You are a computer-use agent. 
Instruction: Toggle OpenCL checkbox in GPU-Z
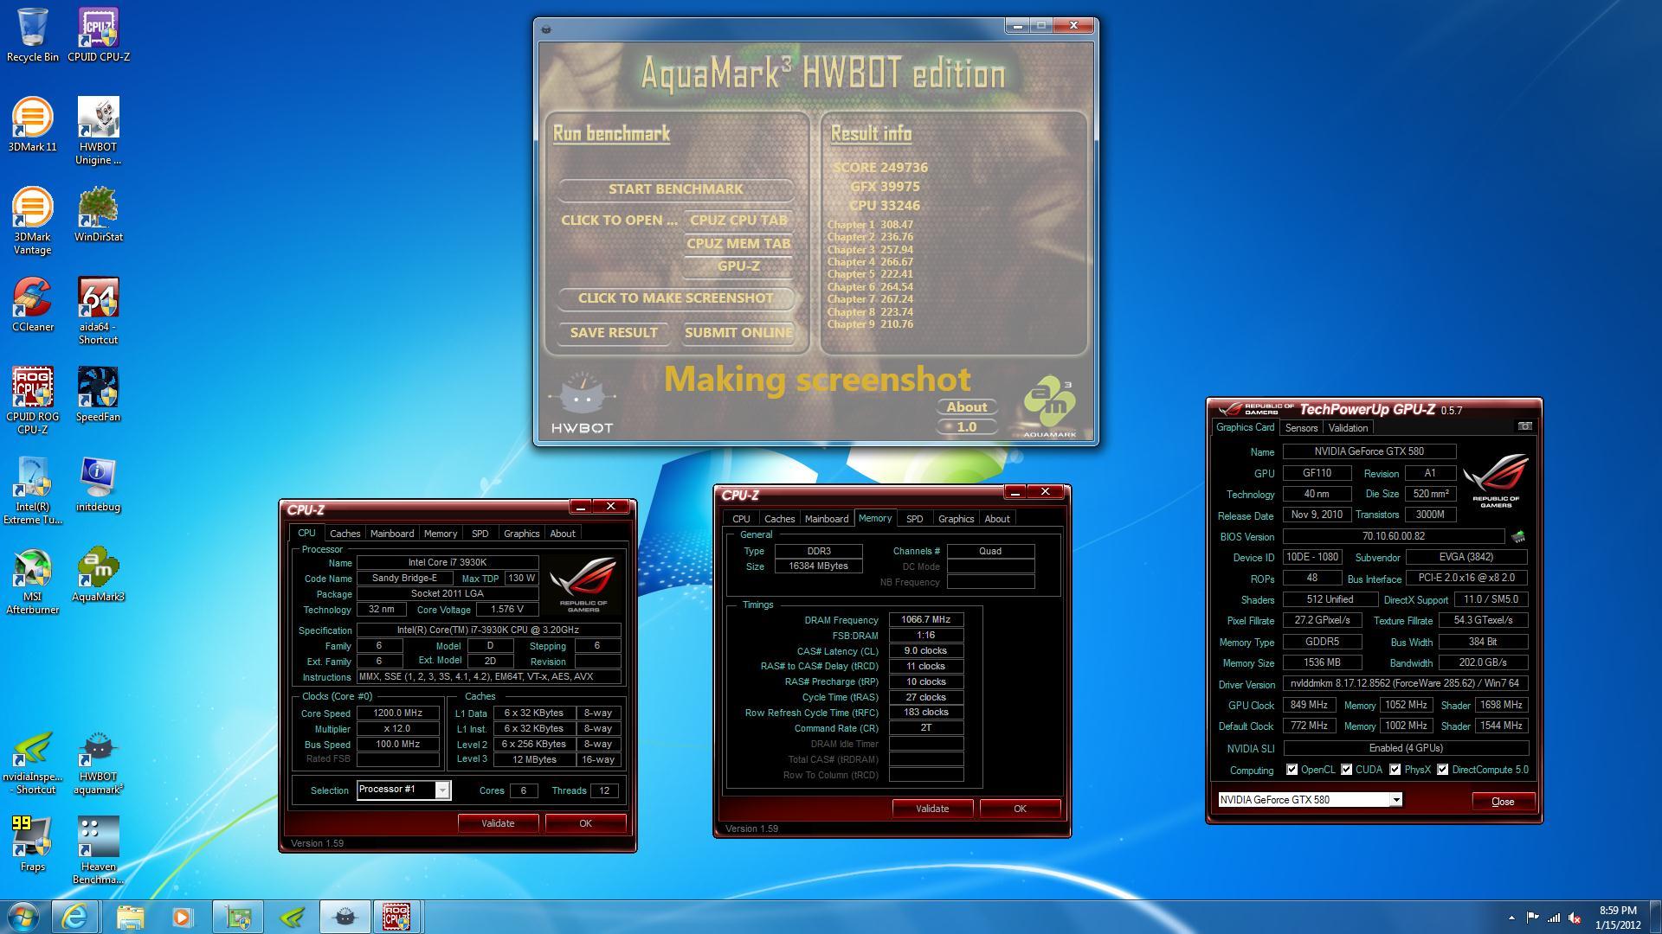pyautogui.click(x=1292, y=770)
